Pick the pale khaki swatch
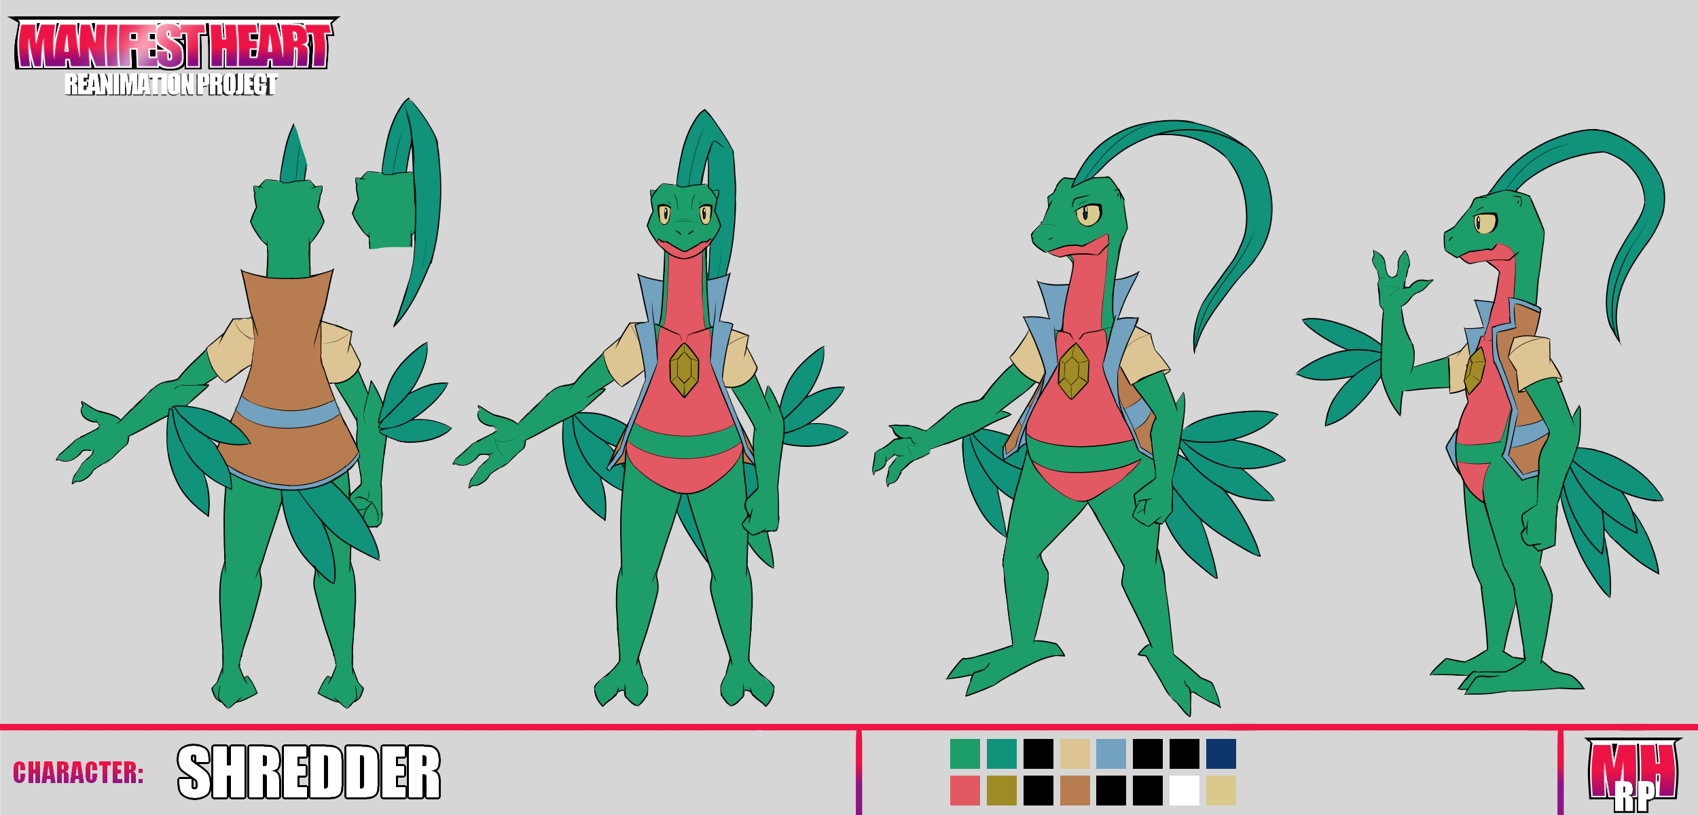 [x=1221, y=791]
